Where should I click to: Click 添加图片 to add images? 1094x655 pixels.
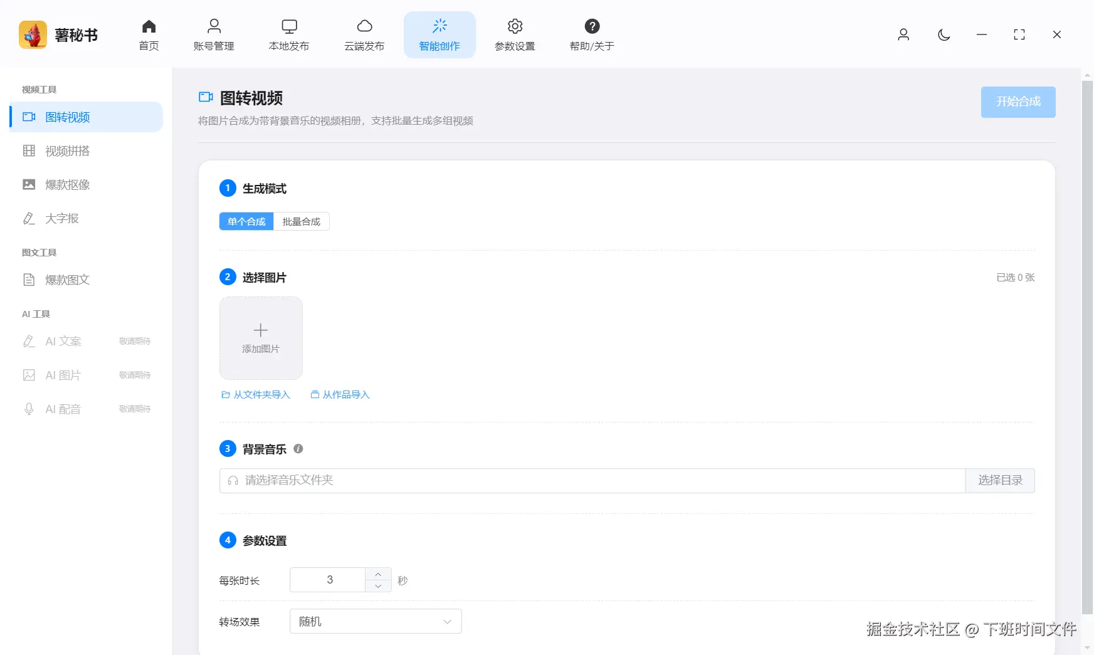[260, 338]
